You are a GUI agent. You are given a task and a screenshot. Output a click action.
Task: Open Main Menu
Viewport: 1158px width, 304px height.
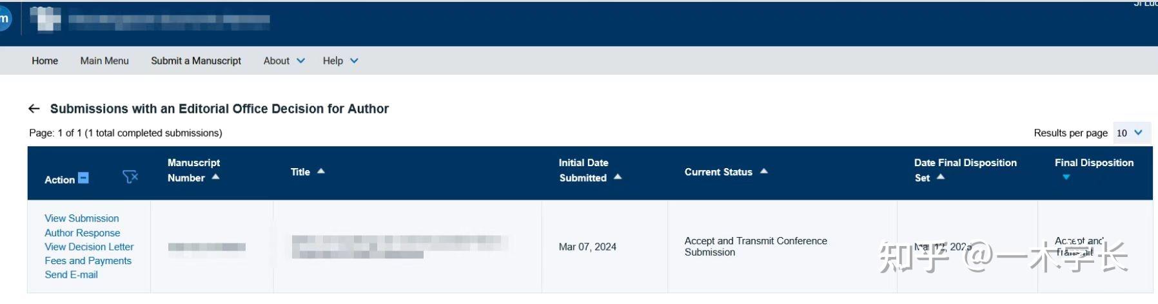[104, 61]
